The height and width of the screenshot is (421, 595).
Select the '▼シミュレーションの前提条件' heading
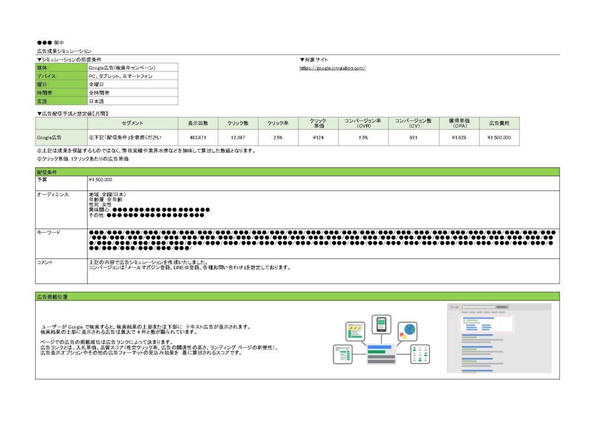69,59
